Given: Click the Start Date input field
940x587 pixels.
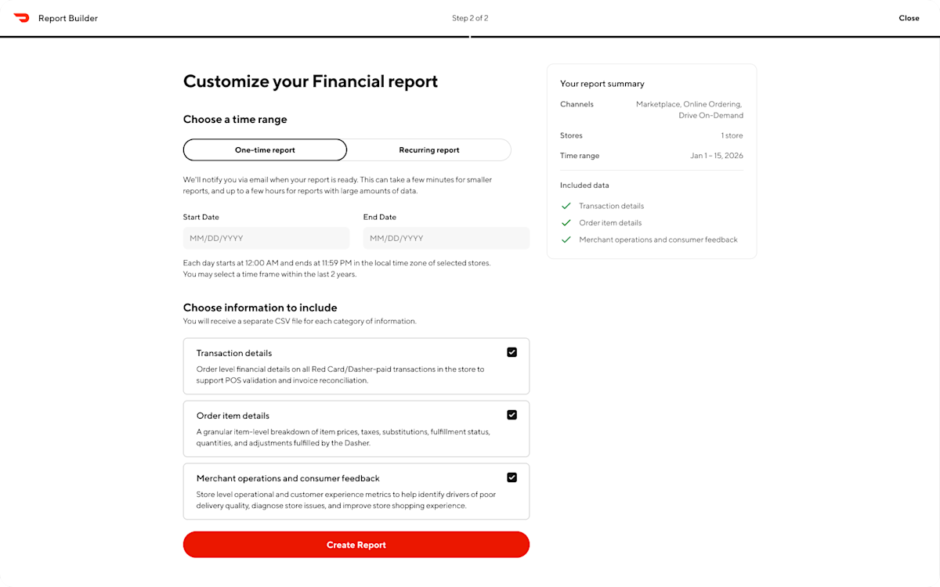Looking at the screenshot, I should [x=266, y=238].
